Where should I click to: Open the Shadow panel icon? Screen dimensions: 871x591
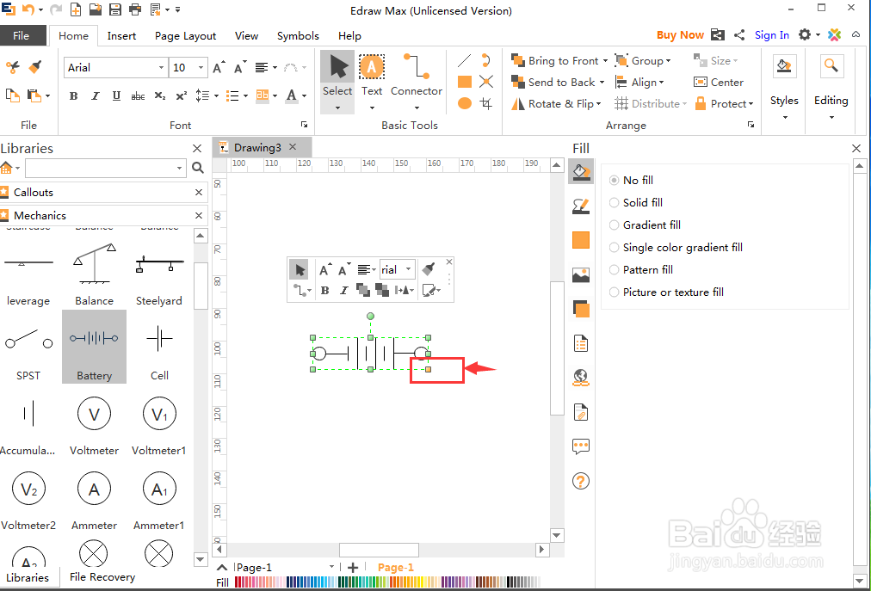pos(580,241)
